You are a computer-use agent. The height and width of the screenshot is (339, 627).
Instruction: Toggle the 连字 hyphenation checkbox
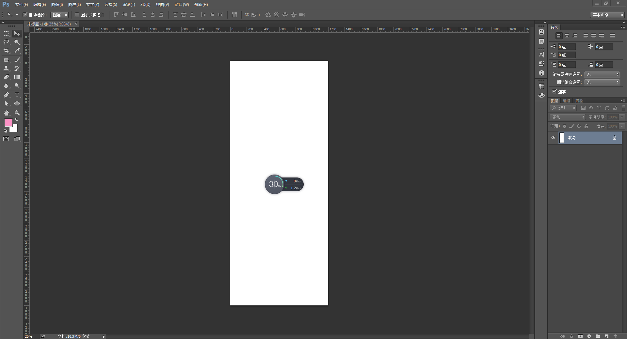pyautogui.click(x=554, y=92)
